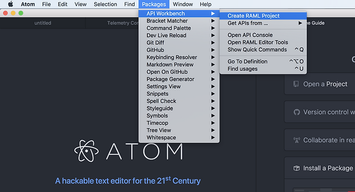This screenshot has height=192, width=355.
Task: Open the View menu
Action: [80, 4]
